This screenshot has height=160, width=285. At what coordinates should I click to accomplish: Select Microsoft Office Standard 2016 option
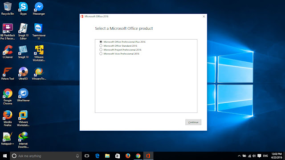118,46
